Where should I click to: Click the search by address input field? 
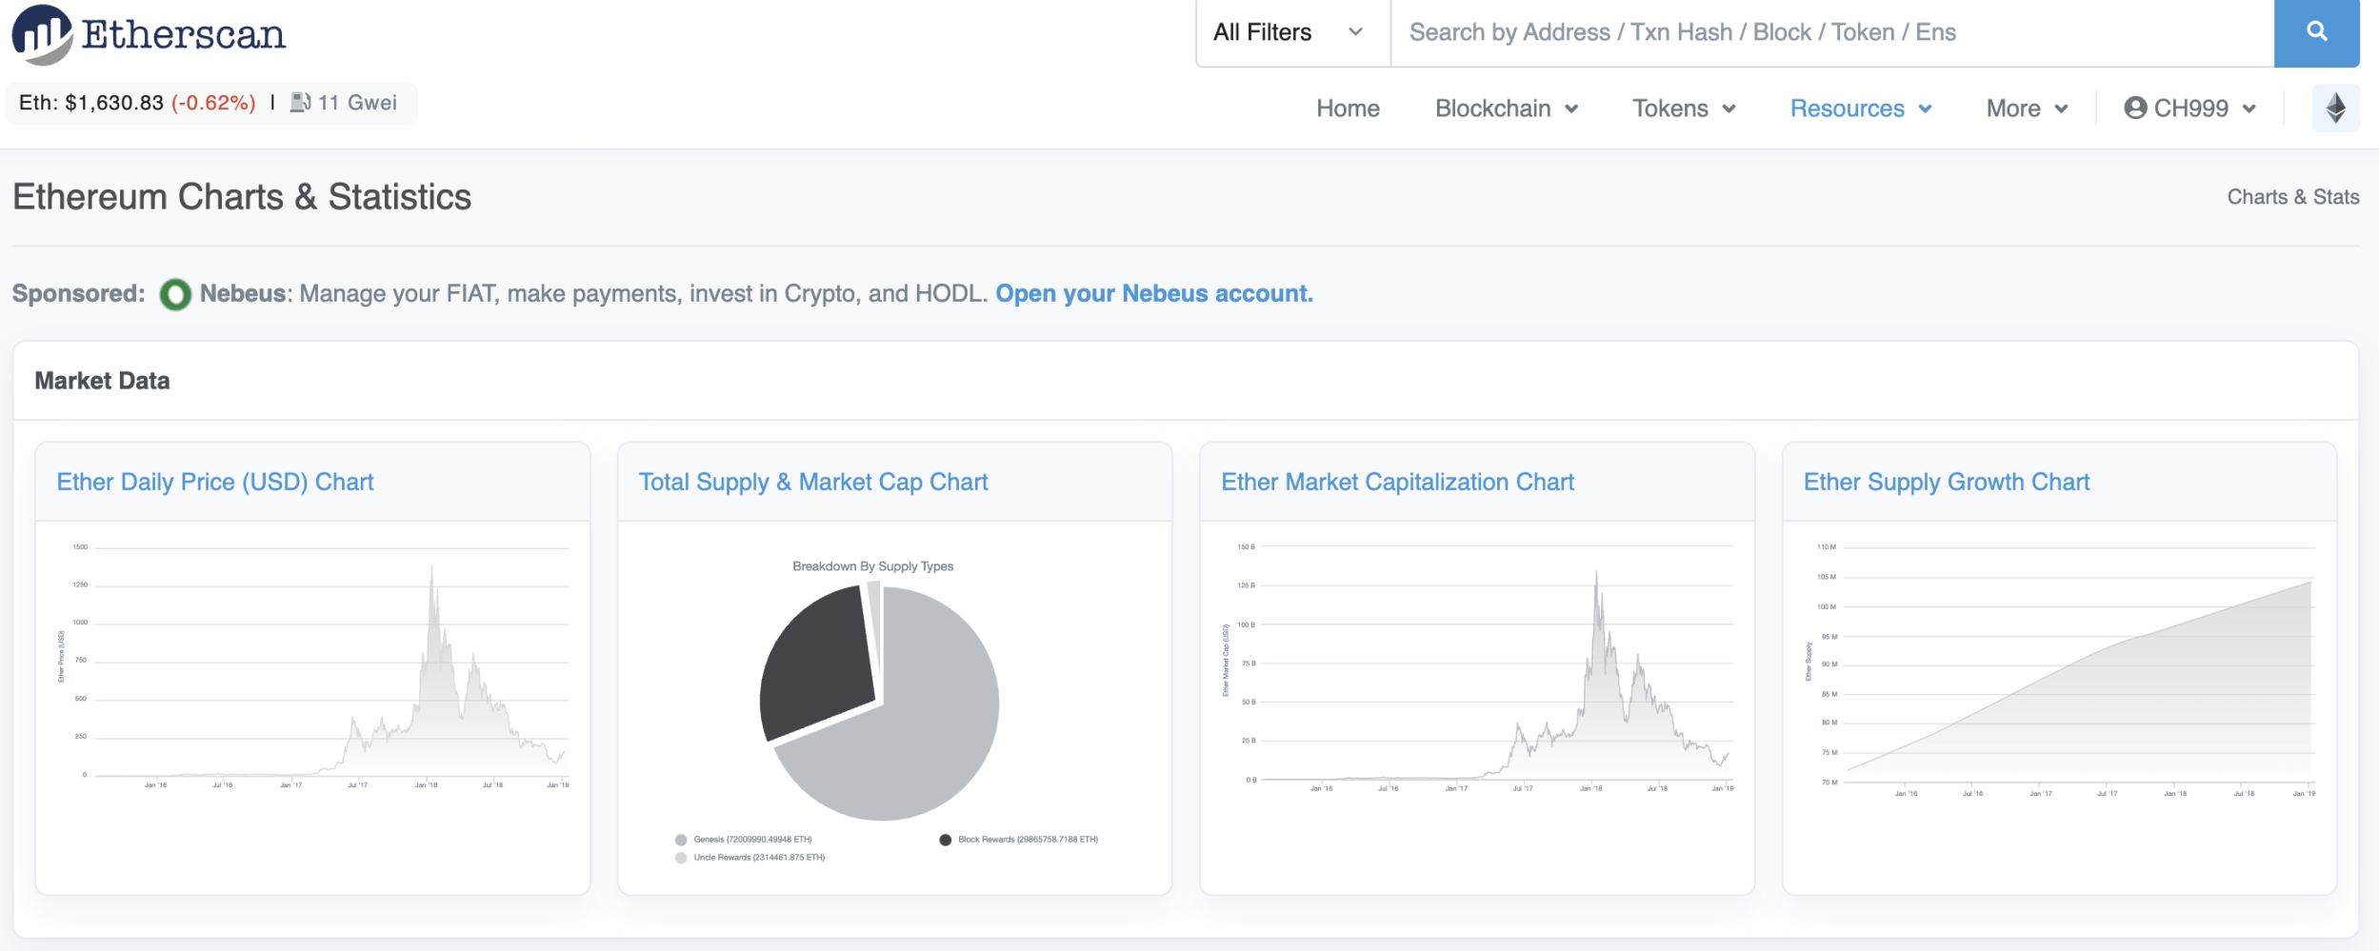coord(1832,33)
